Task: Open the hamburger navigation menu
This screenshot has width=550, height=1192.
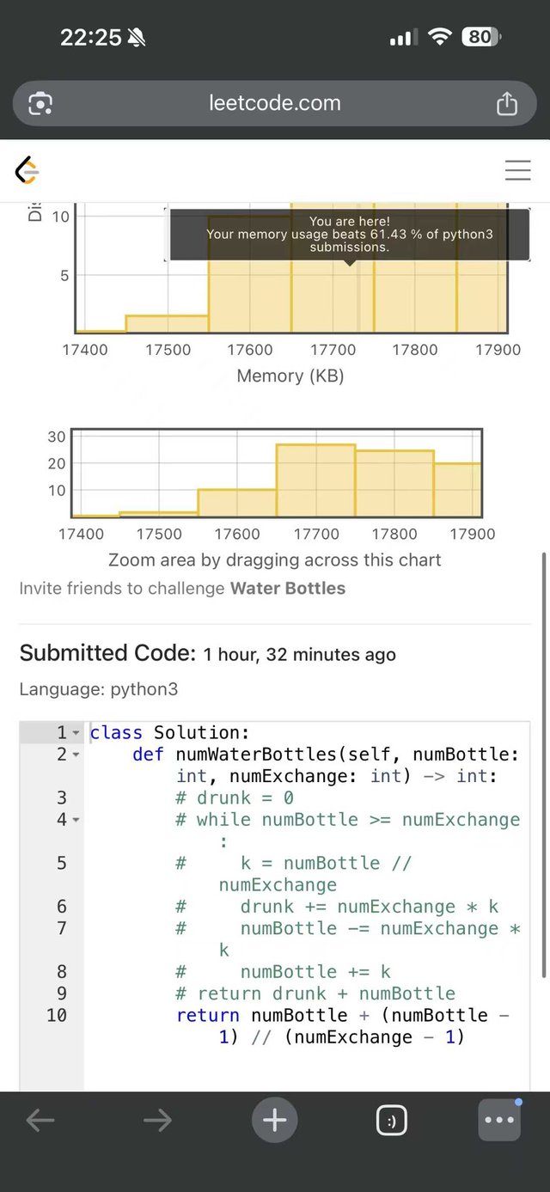Action: (x=517, y=170)
